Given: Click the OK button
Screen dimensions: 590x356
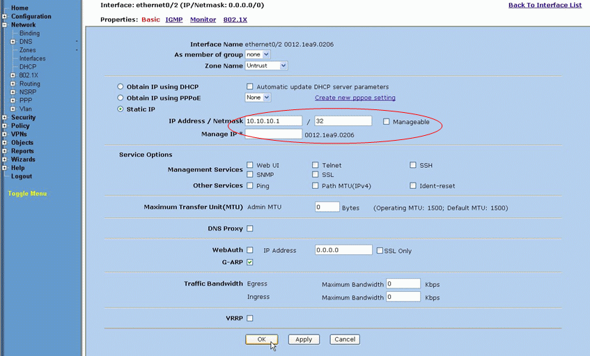Looking at the screenshot, I should (x=261, y=339).
